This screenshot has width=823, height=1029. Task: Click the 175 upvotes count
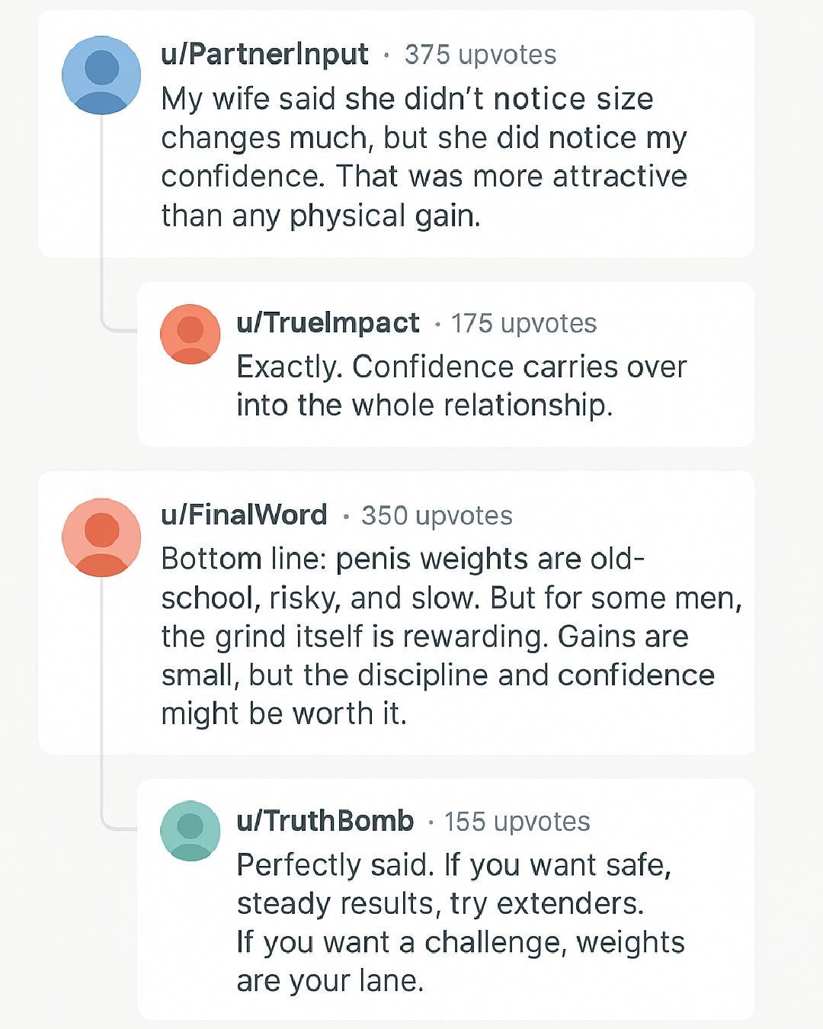(524, 323)
